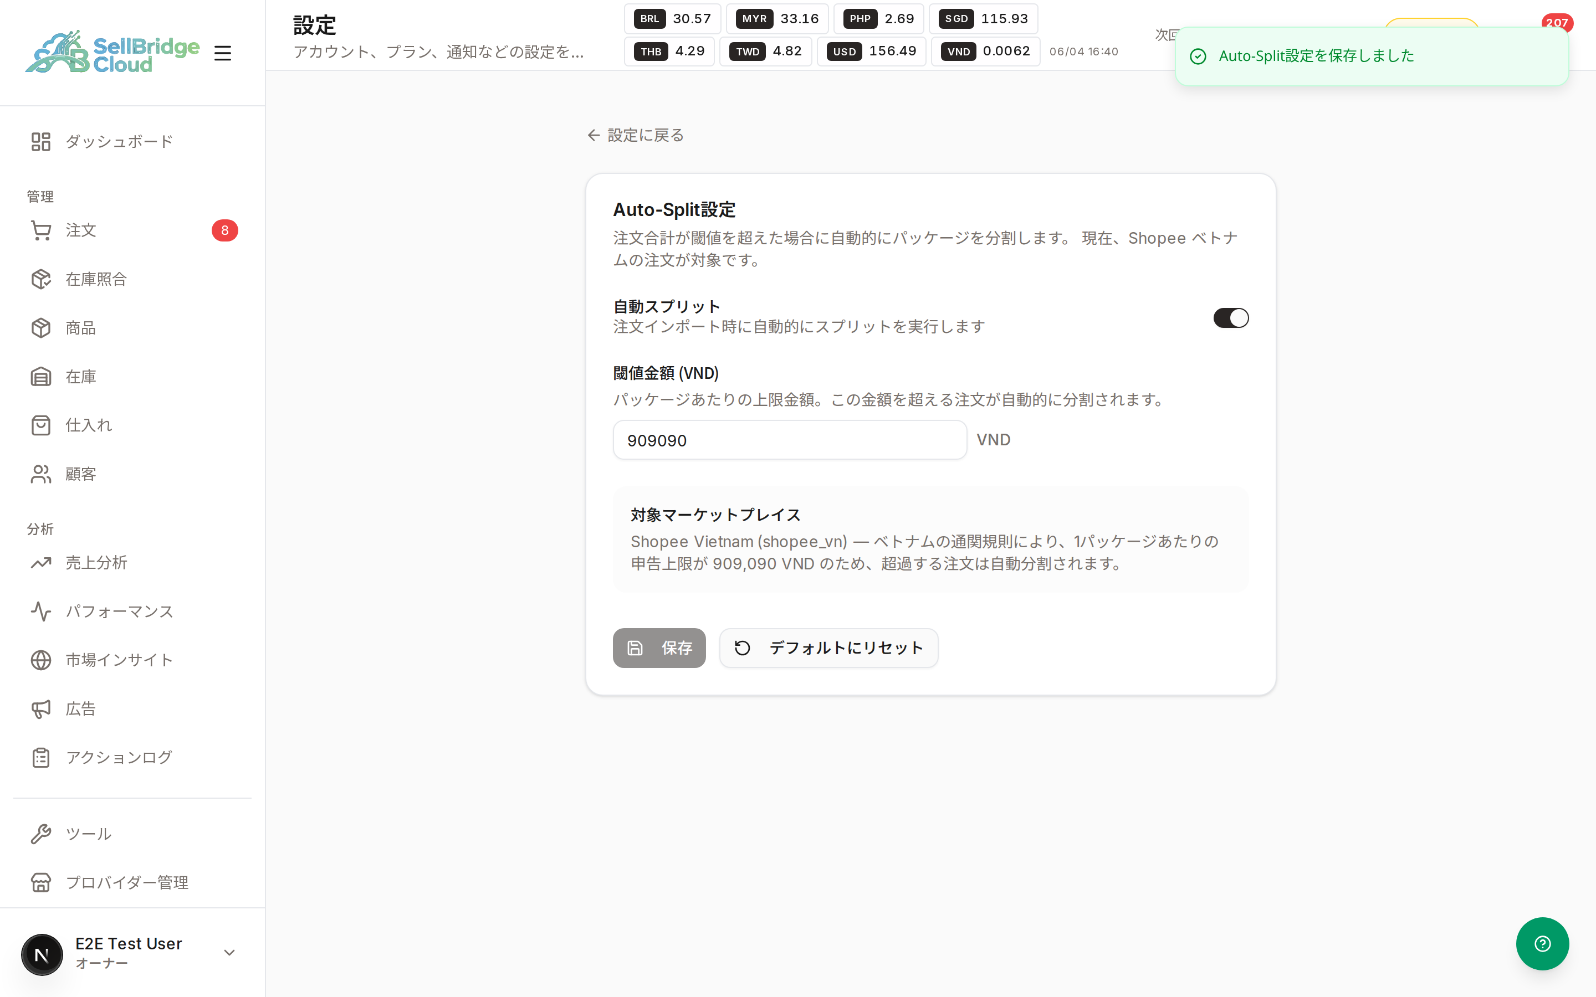Click the VND 0.0062 rate chip
The width and height of the screenshot is (1596, 997).
click(985, 52)
